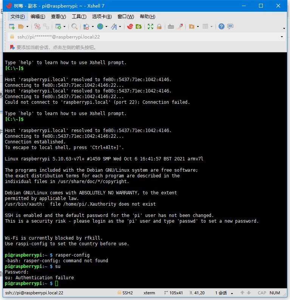This screenshot has height=300, width=290.
Task: Open the 查看(V) menu
Action: (59, 17)
